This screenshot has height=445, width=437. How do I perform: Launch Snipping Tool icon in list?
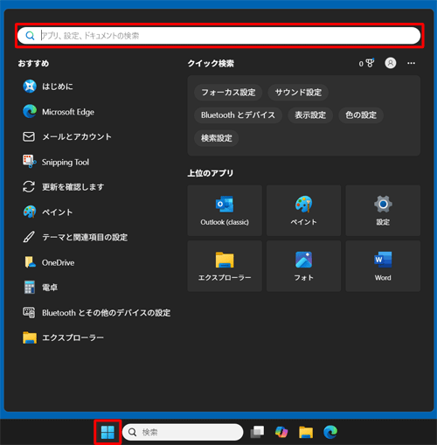[30, 162]
